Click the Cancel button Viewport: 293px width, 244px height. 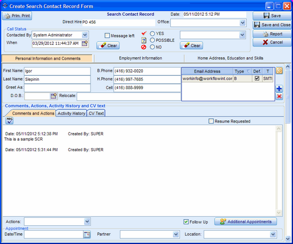tap(272, 42)
